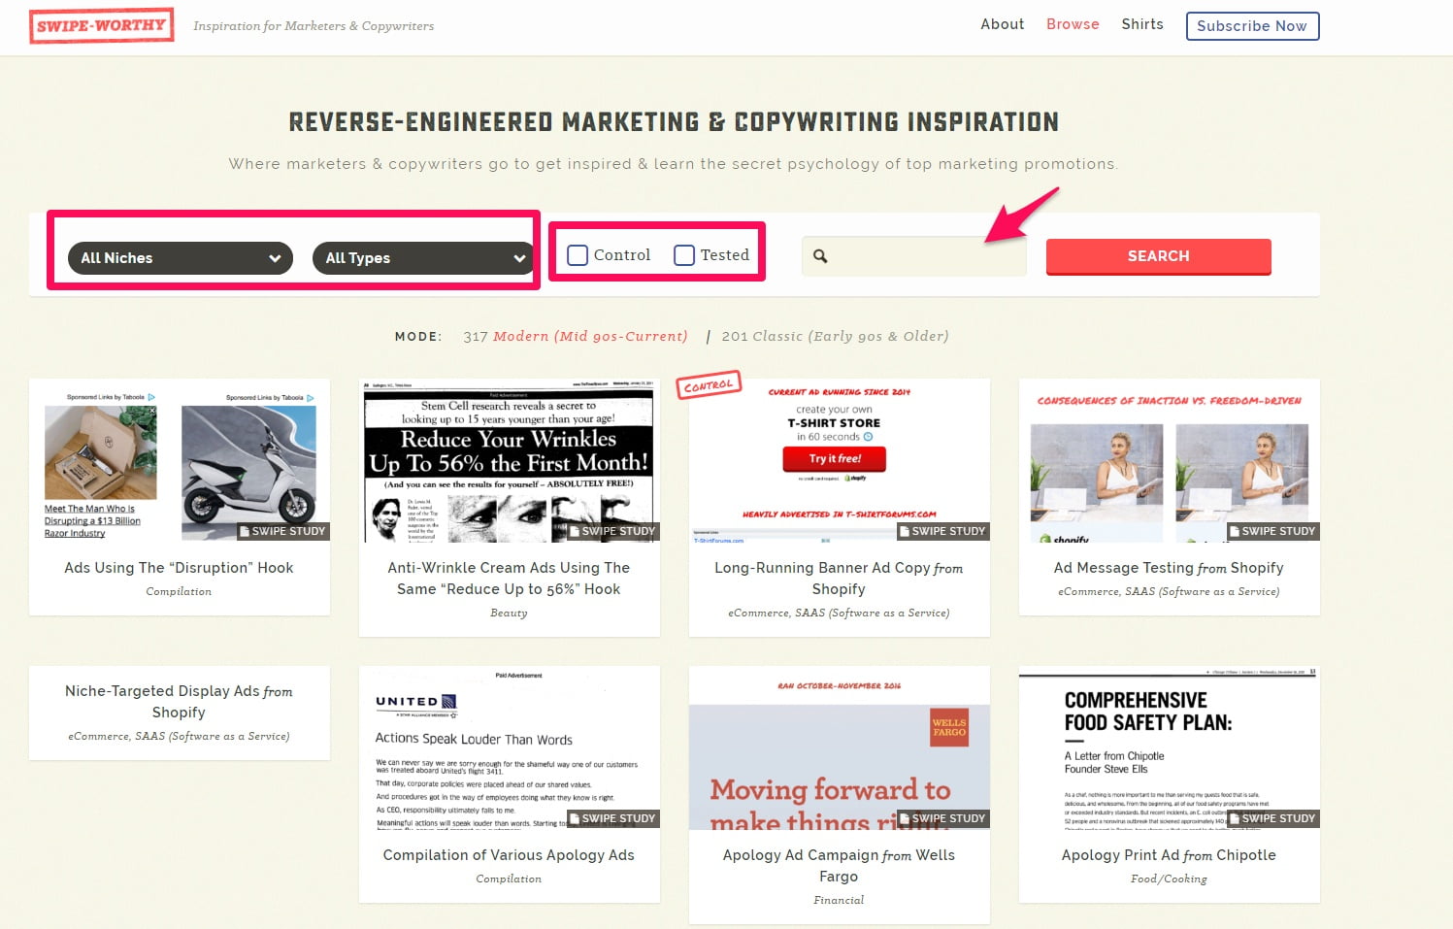Screen dimensions: 1453x929
Task: Click the red SEARCH button
Action: (1158, 256)
